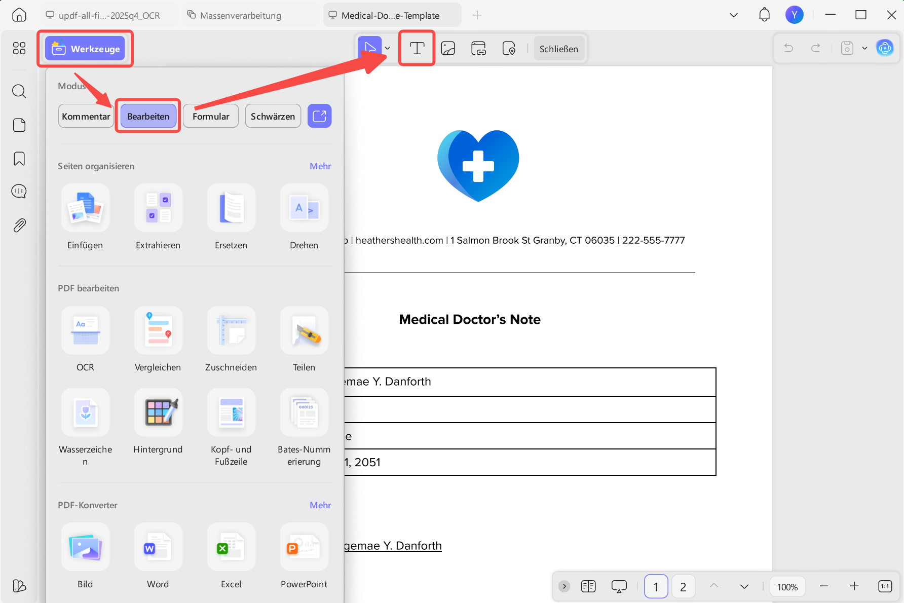Select the Medical-Do...e-Template tab

[392, 15]
